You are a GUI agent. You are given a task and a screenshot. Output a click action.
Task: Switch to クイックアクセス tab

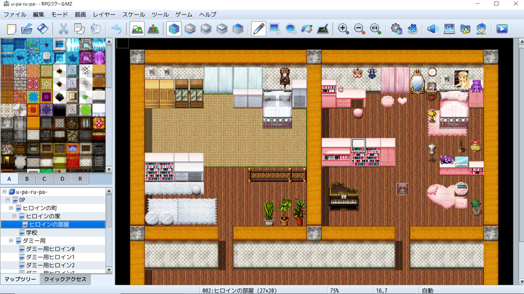[65, 280]
